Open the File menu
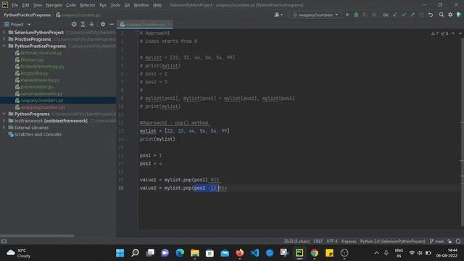 click(14, 5)
